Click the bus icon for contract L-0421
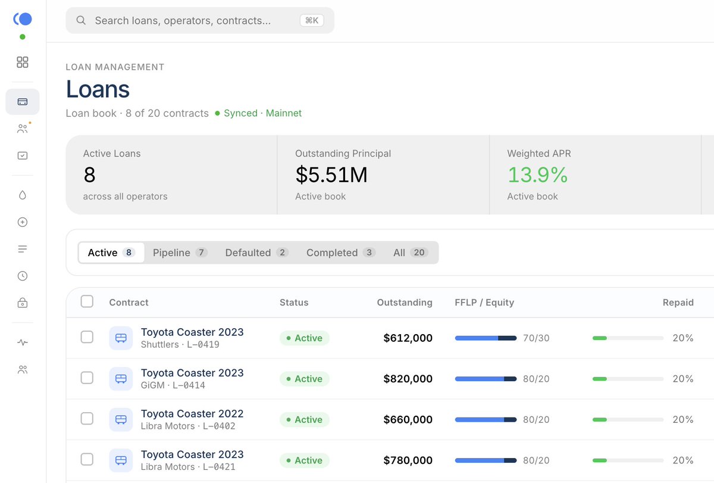This screenshot has width=714, height=483. click(121, 460)
